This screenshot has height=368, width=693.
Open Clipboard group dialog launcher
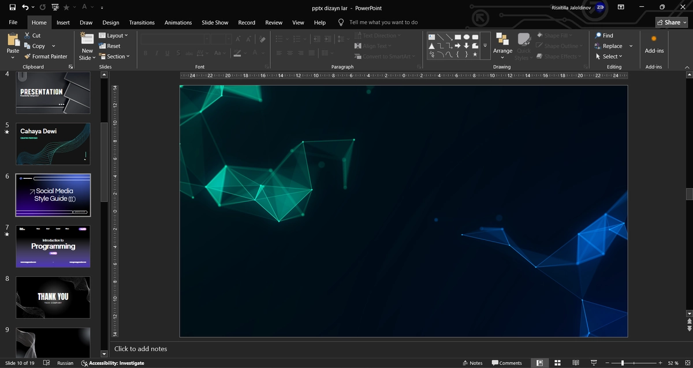[70, 67]
